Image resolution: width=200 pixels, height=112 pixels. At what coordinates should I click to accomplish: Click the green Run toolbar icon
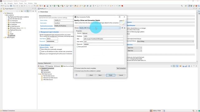(54, 6)
